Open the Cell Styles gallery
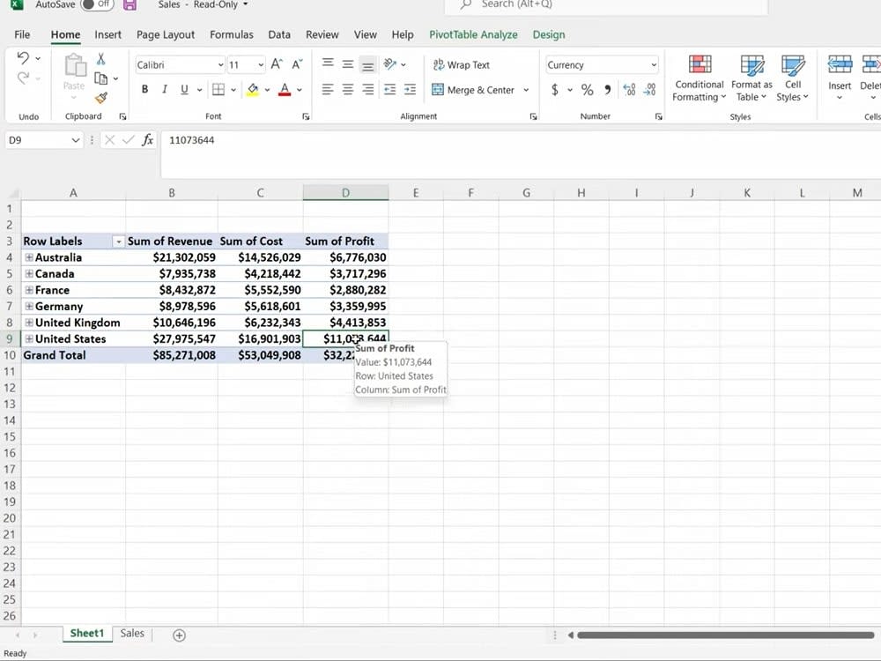Image resolution: width=881 pixels, height=661 pixels. point(792,79)
